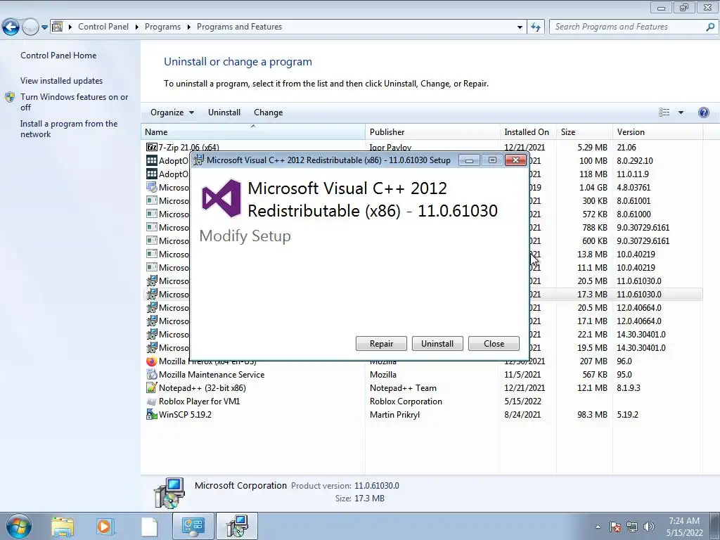Minimize the Visual C++ setup dialog
Viewport: 720px width, 540px height.
click(x=469, y=160)
